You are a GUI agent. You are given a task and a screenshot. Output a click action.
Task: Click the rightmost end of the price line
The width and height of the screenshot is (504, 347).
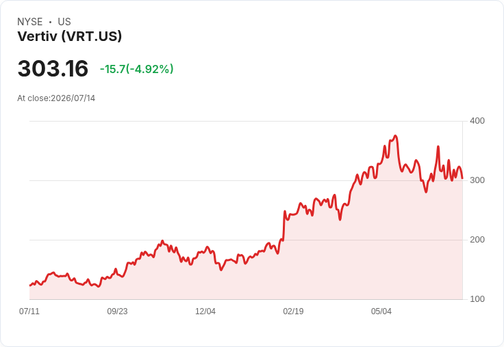462,178
